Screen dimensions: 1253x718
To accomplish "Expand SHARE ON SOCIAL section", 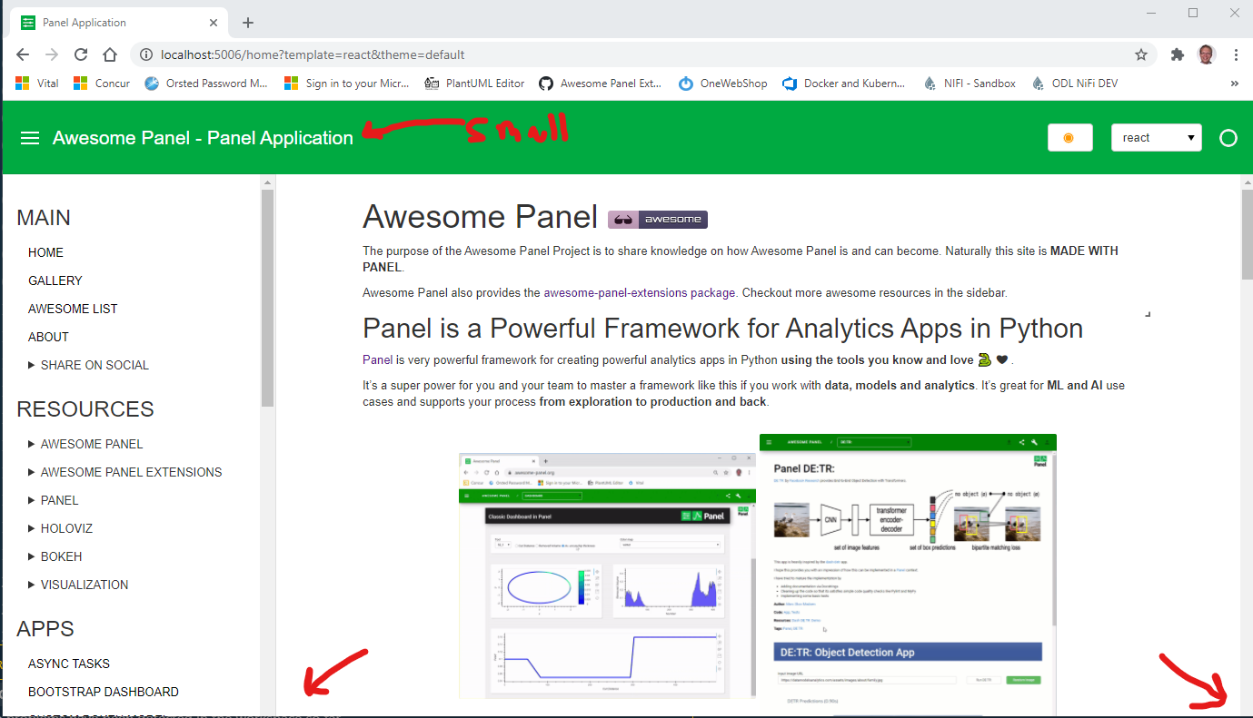I will [88, 365].
